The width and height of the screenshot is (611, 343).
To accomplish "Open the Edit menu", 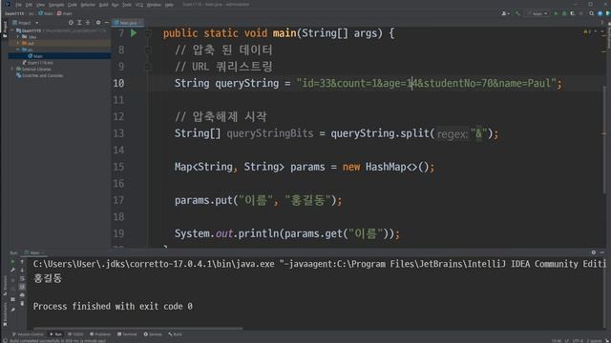I will click(29, 5).
